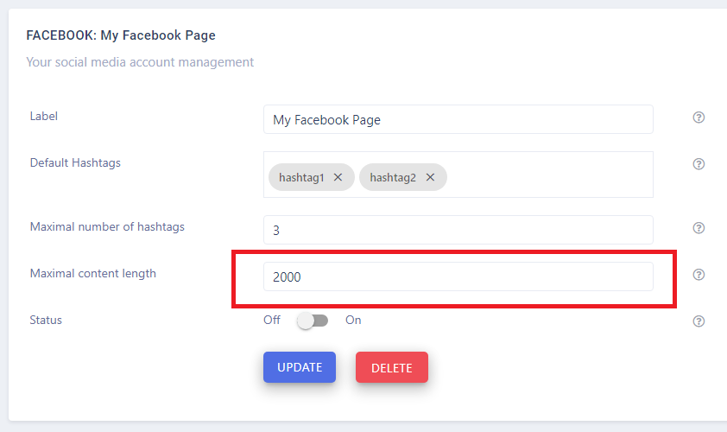Click the 'Maximal number of hashtags' label
The height and width of the screenshot is (432, 727).
point(107,227)
